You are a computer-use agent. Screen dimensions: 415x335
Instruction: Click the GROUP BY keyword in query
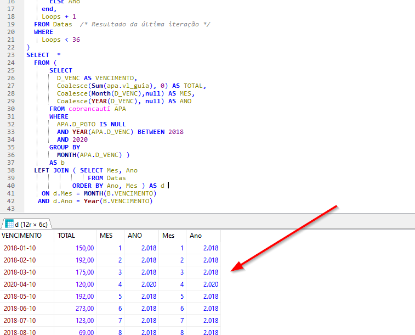point(64,147)
